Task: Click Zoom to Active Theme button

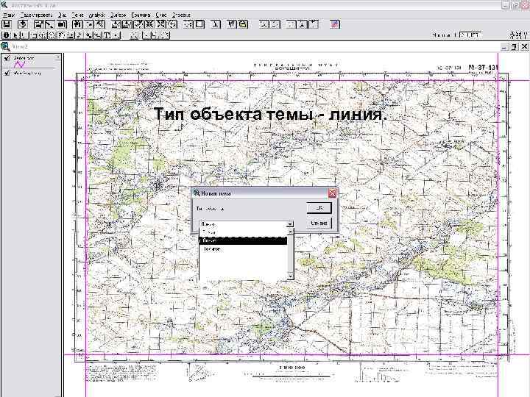Action: [127, 24]
